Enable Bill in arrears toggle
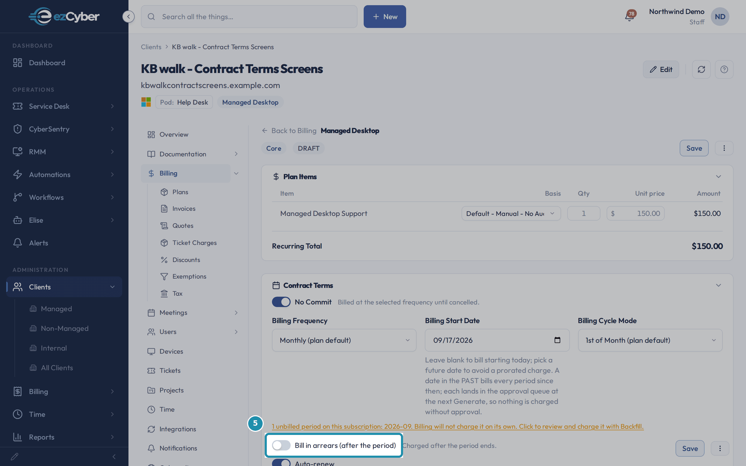Image resolution: width=746 pixels, height=466 pixels. point(281,445)
